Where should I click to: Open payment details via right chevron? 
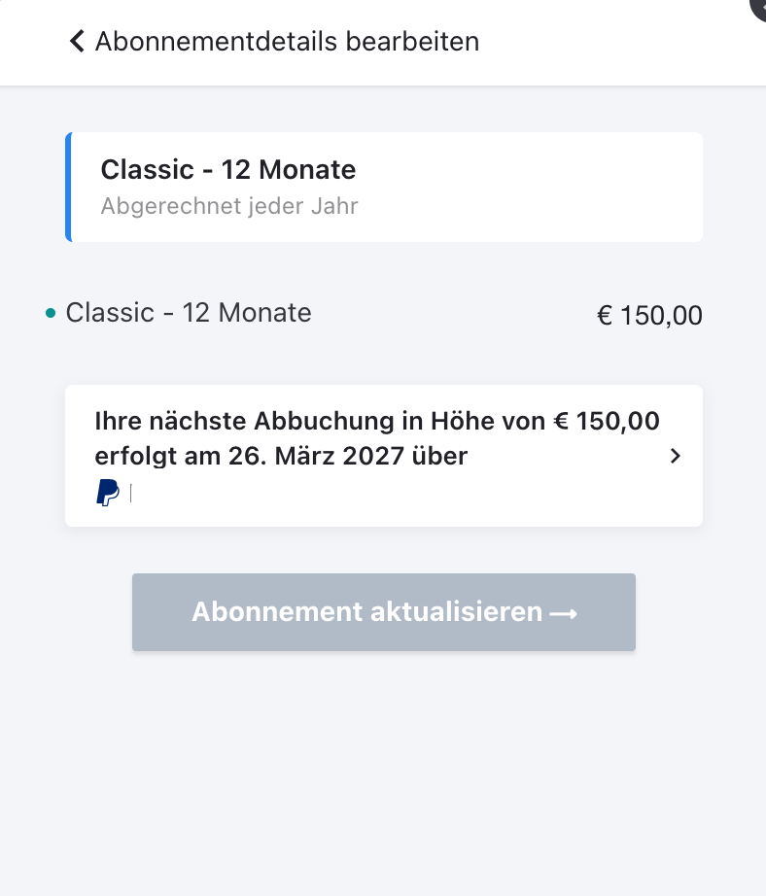point(675,456)
